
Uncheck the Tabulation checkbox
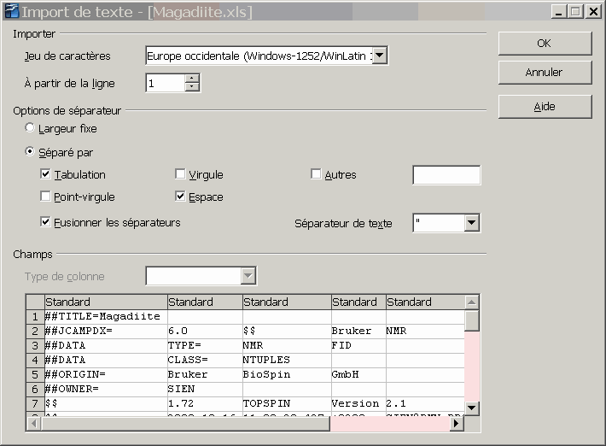click(x=45, y=174)
